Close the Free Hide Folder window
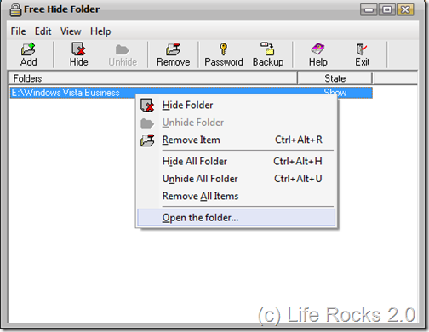The width and height of the screenshot is (429, 332). 405,10
